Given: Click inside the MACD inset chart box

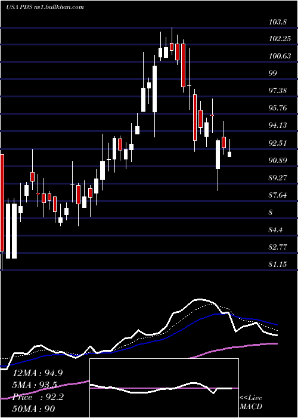Looking at the screenshot, I should click(x=164, y=388).
